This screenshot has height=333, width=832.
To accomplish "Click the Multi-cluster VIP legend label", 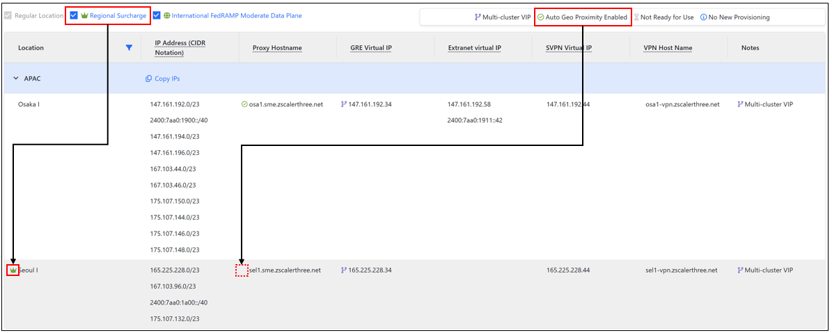I will tap(506, 17).
